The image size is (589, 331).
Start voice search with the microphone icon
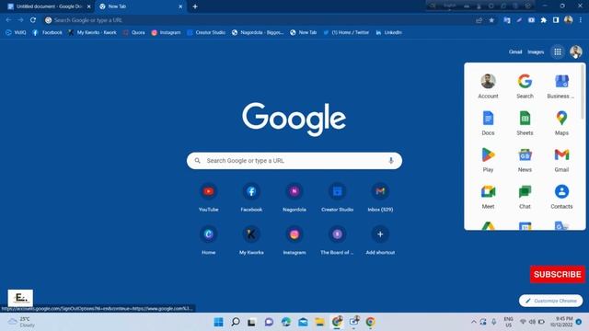click(x=390, y=161)
